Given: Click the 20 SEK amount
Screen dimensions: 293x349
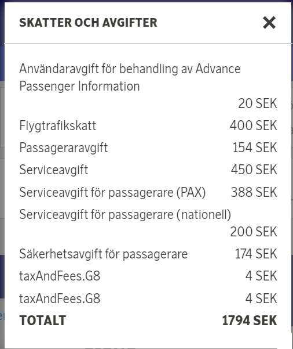Looking at the screenshot, I should 258,103.
